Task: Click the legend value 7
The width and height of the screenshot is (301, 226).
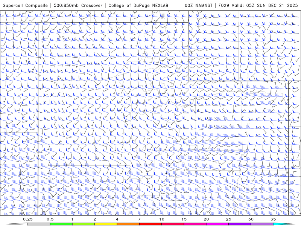Action: (x=139, y=219)
